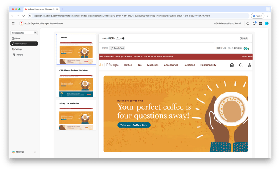The image size is (280, 170).
Task: Select the Sticky CTA variation thumbnail
Action: tap(76, 115)
